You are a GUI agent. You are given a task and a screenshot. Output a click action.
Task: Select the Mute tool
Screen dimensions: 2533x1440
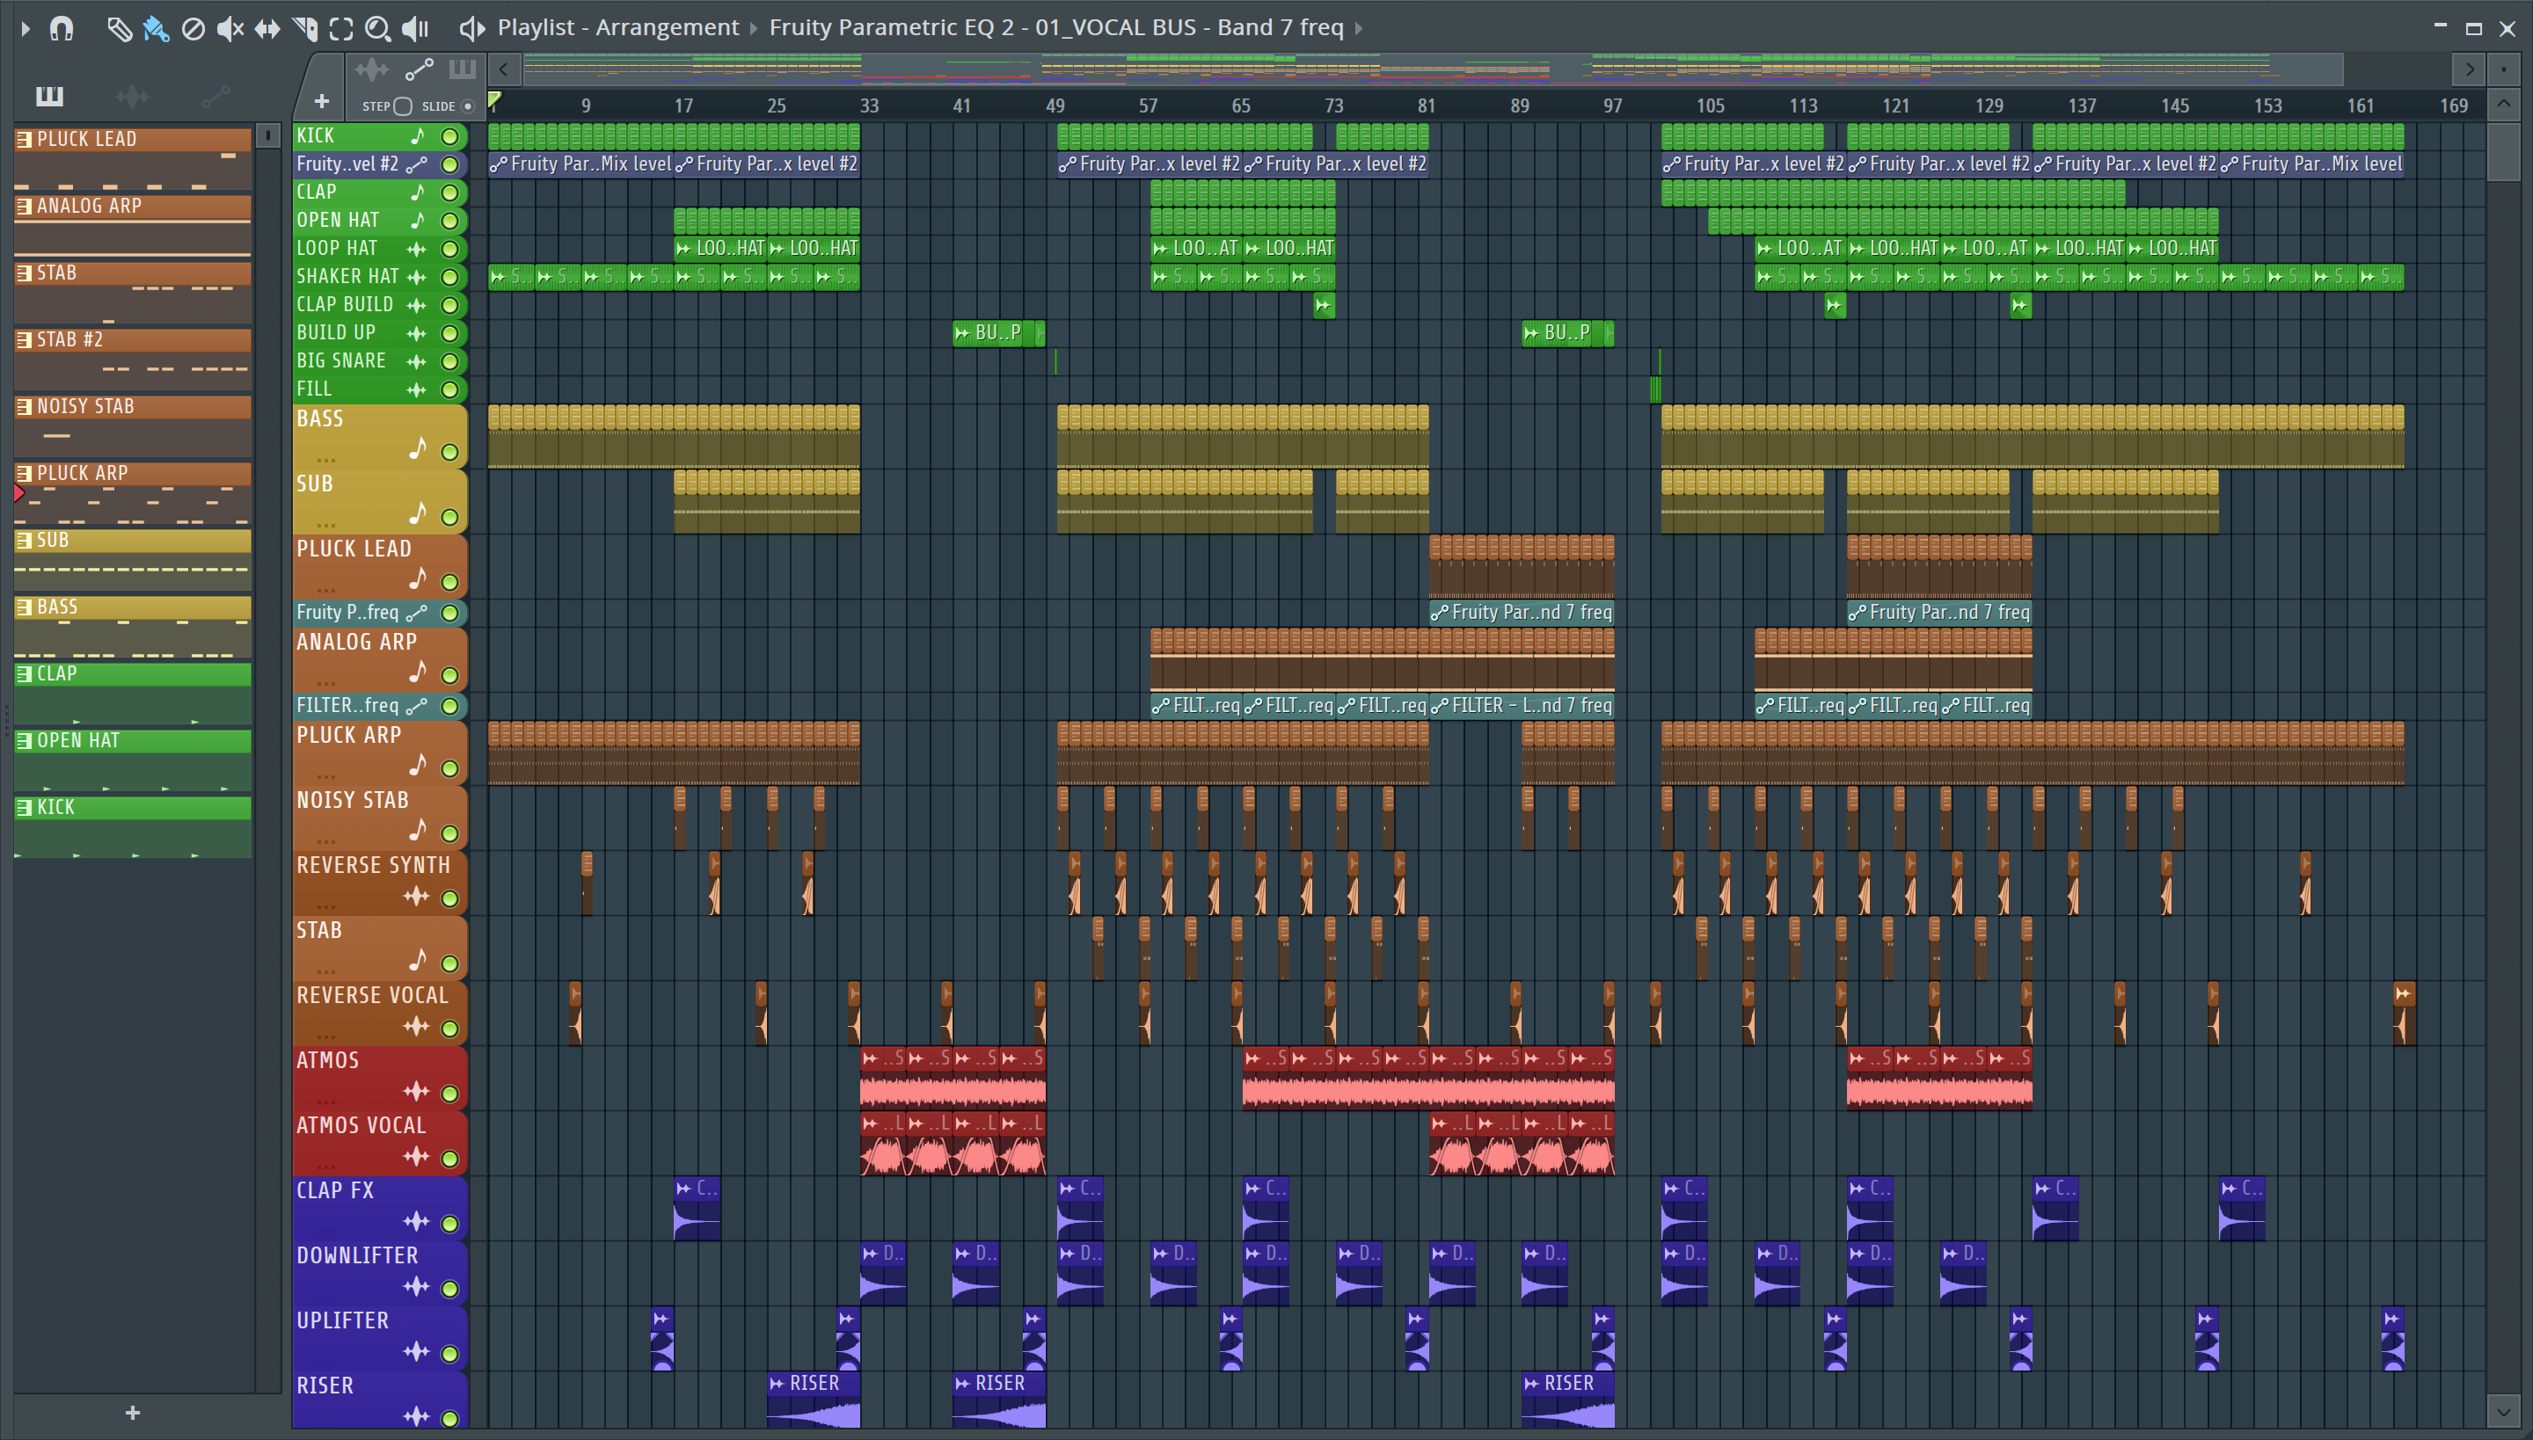coord(230,28)
